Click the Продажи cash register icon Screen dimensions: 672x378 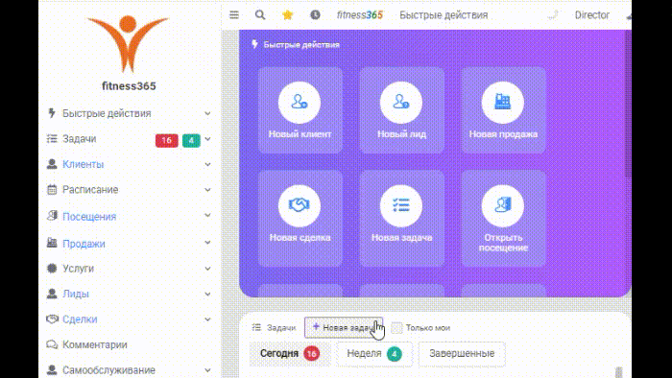click(x=52, y=243)
